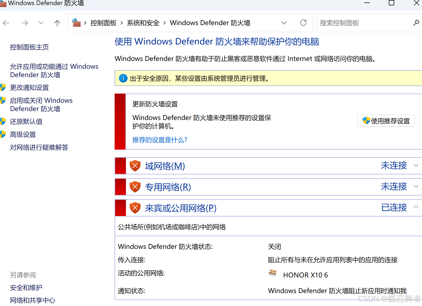Refresh the firewall page
This screenshot has height=306, width=422.
coord(303,23)
